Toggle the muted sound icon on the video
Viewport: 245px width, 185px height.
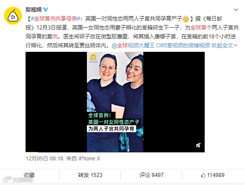click(198, 145)
